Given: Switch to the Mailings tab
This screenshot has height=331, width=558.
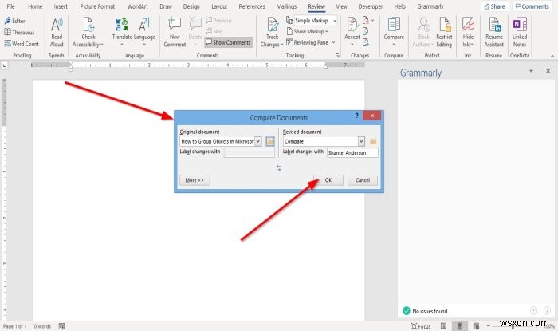Looking at the screenshot, I should point(286,6).
